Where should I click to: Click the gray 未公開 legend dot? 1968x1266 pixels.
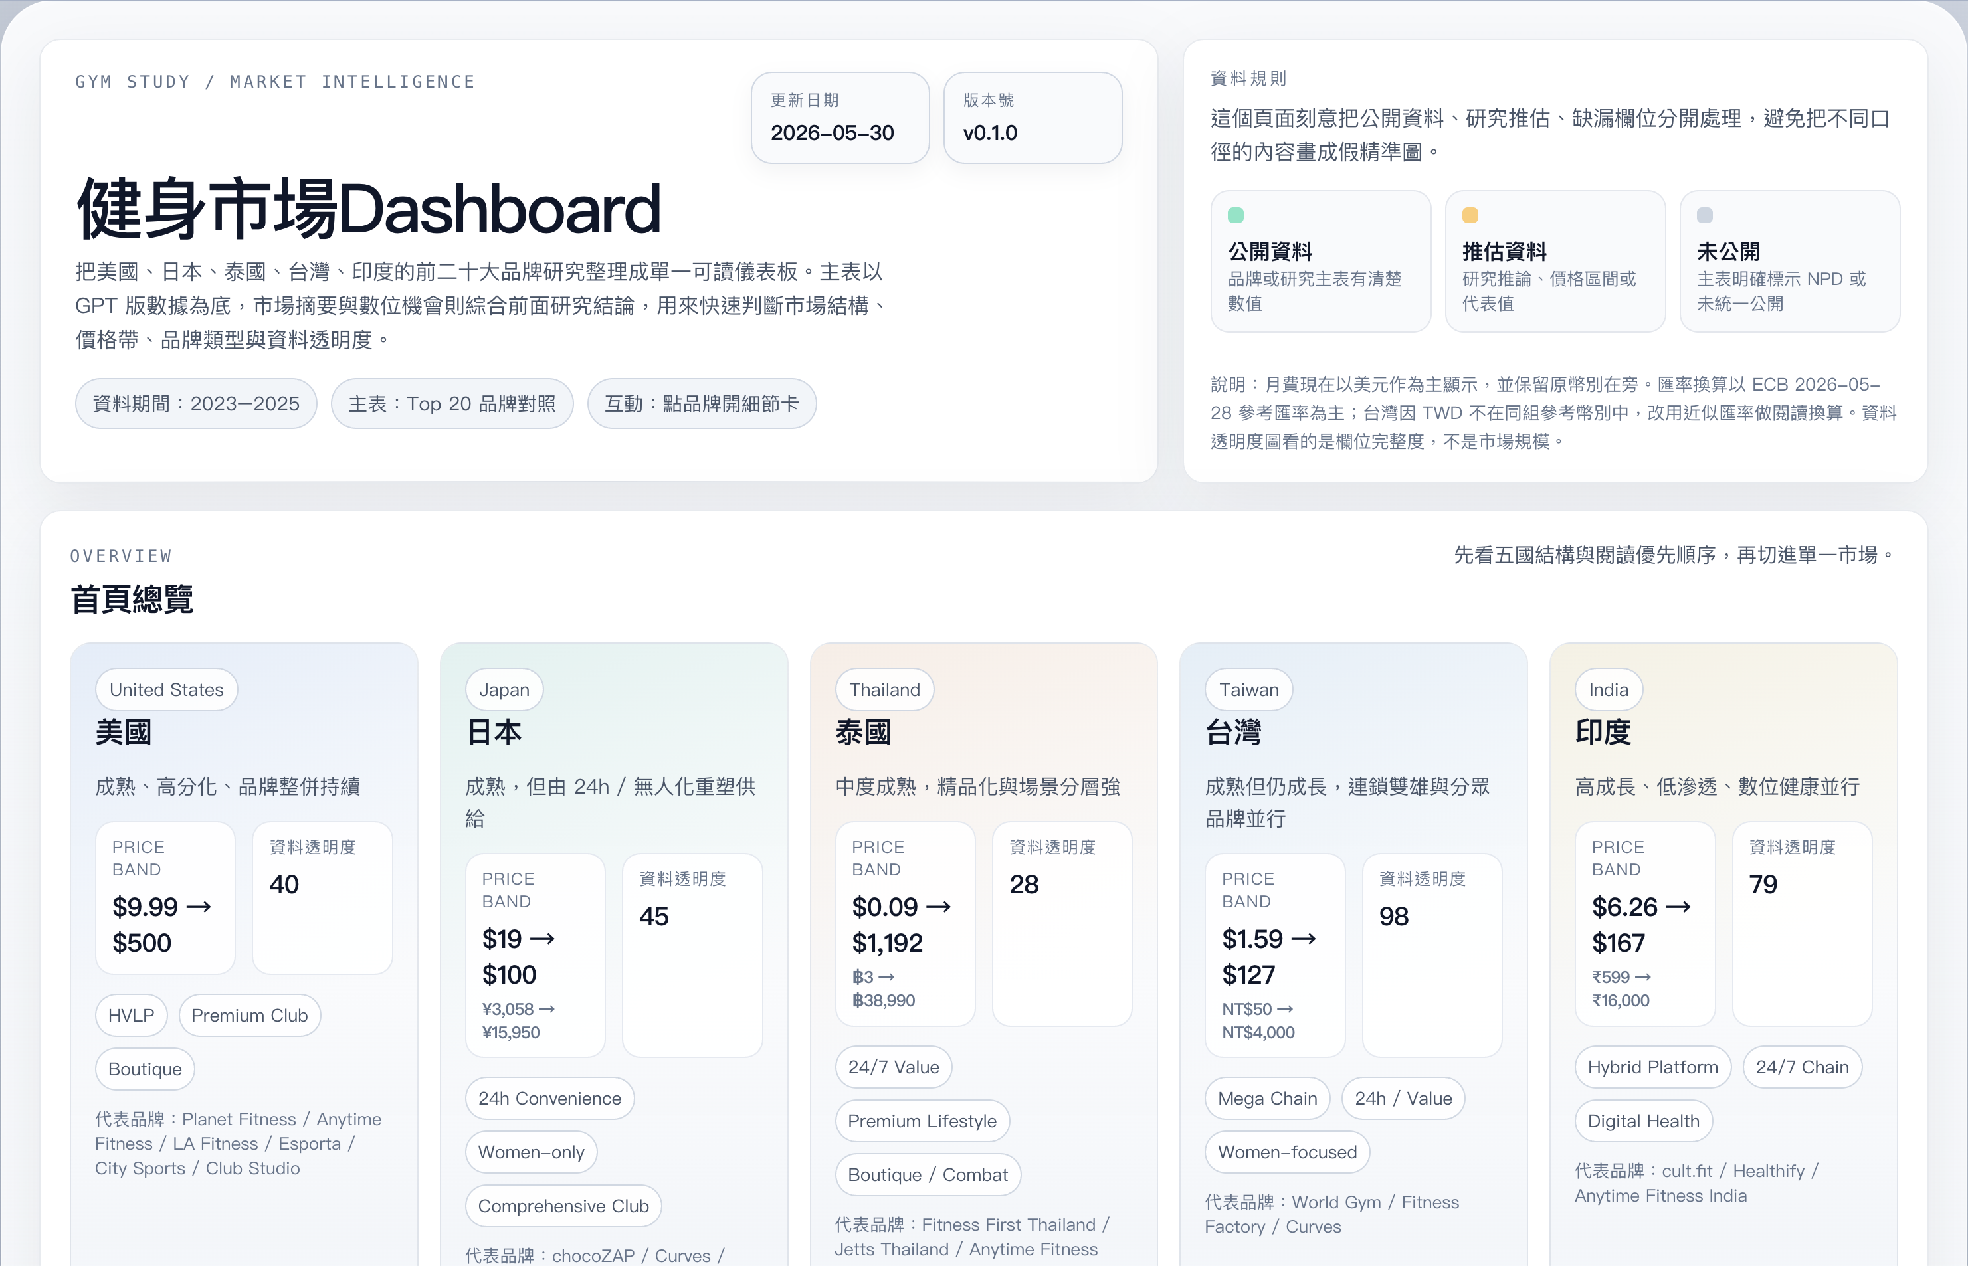click(1705, 215)
